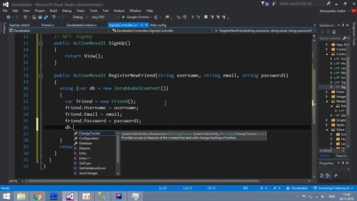This screenshot has height=201, width=357.
Task: Click the feedback icon beside Quick Launch
Action: coord(274,4)
